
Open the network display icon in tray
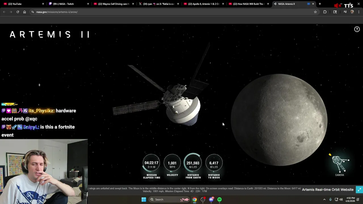336,199
